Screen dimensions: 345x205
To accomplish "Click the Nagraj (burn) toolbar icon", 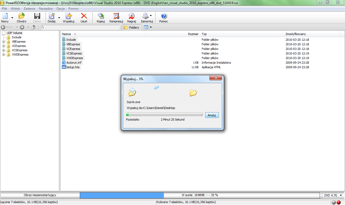I will 132,16.
